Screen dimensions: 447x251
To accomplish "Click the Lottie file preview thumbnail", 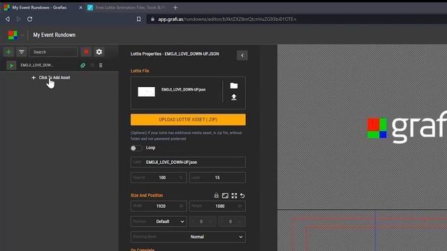I will click(x=147, y=91).
